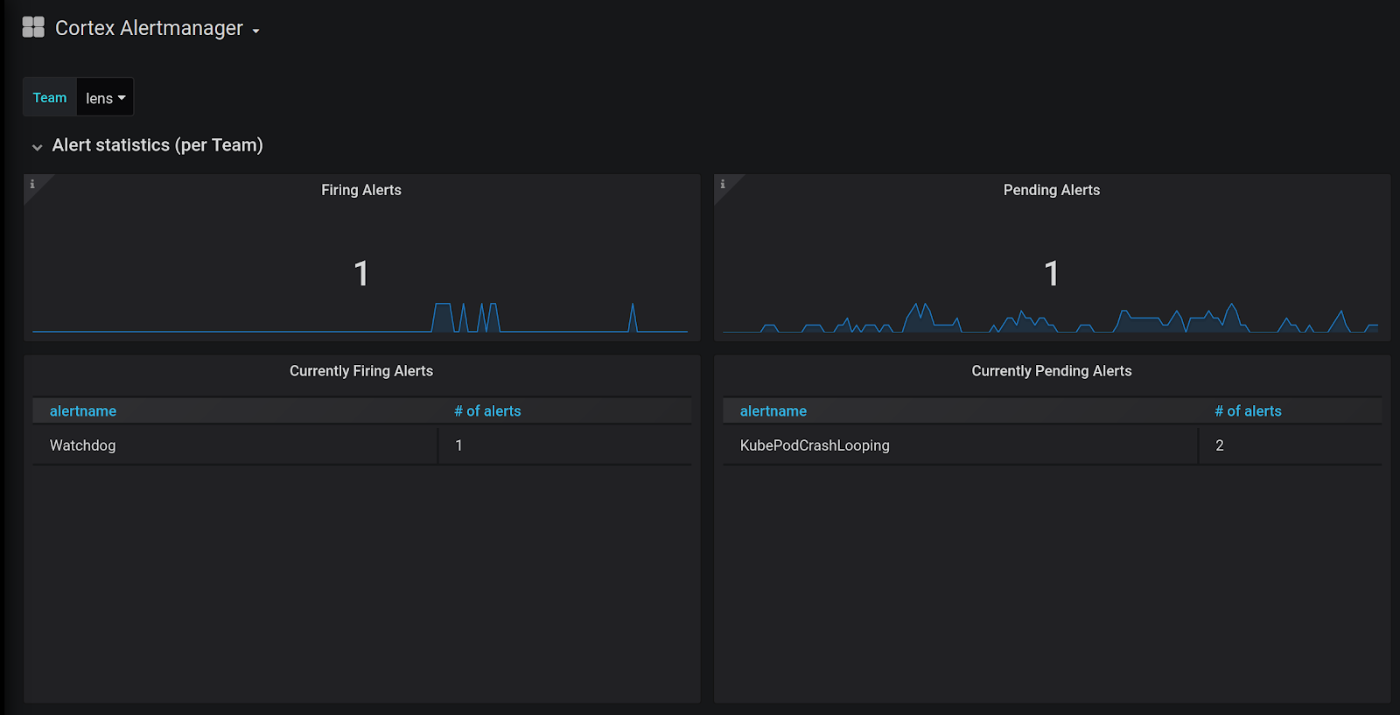Sort pending alerts by alertname column
This screenshot has width=1400, height=715.
tap(773, 411)
